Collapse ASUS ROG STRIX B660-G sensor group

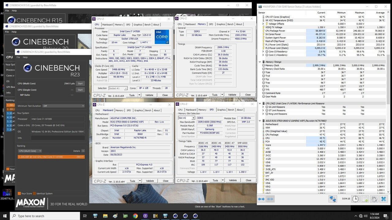point(260,121)
